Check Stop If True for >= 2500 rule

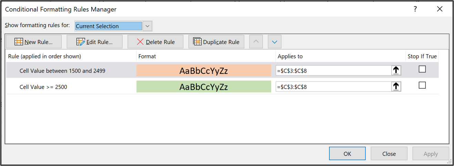point(422,85)
